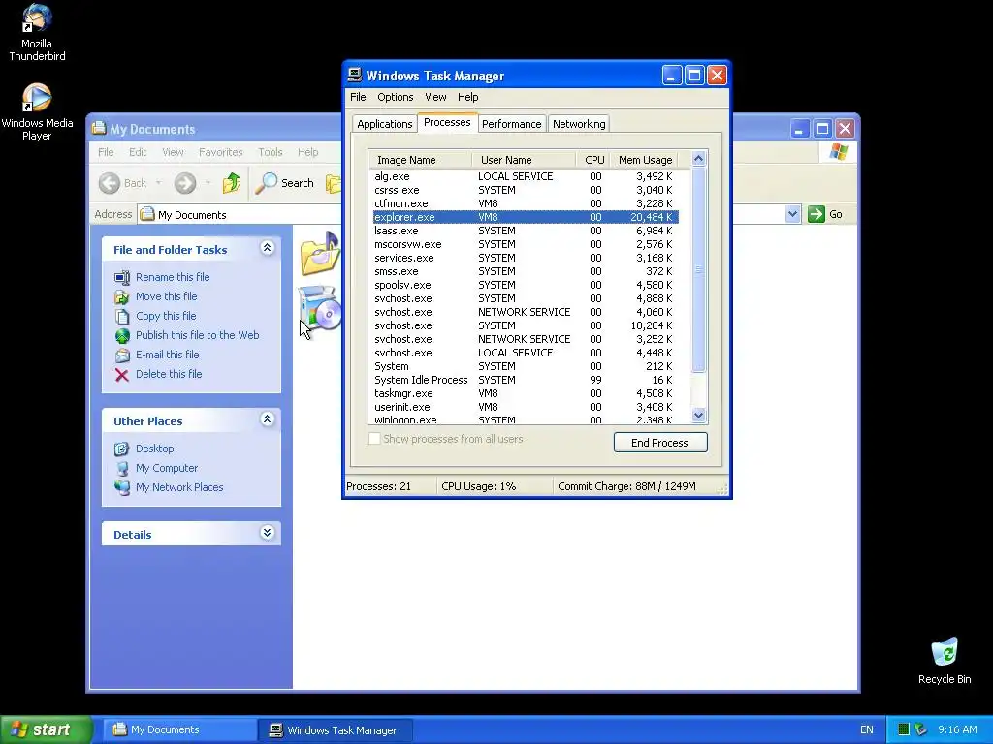The image size is (993, 744).
Task: Sort by Mem Usage column header
Action: [x=645, y=160]
